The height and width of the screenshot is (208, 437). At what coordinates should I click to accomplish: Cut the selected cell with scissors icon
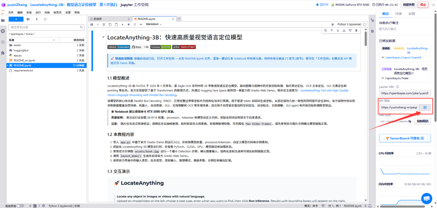tap(104, 25)
